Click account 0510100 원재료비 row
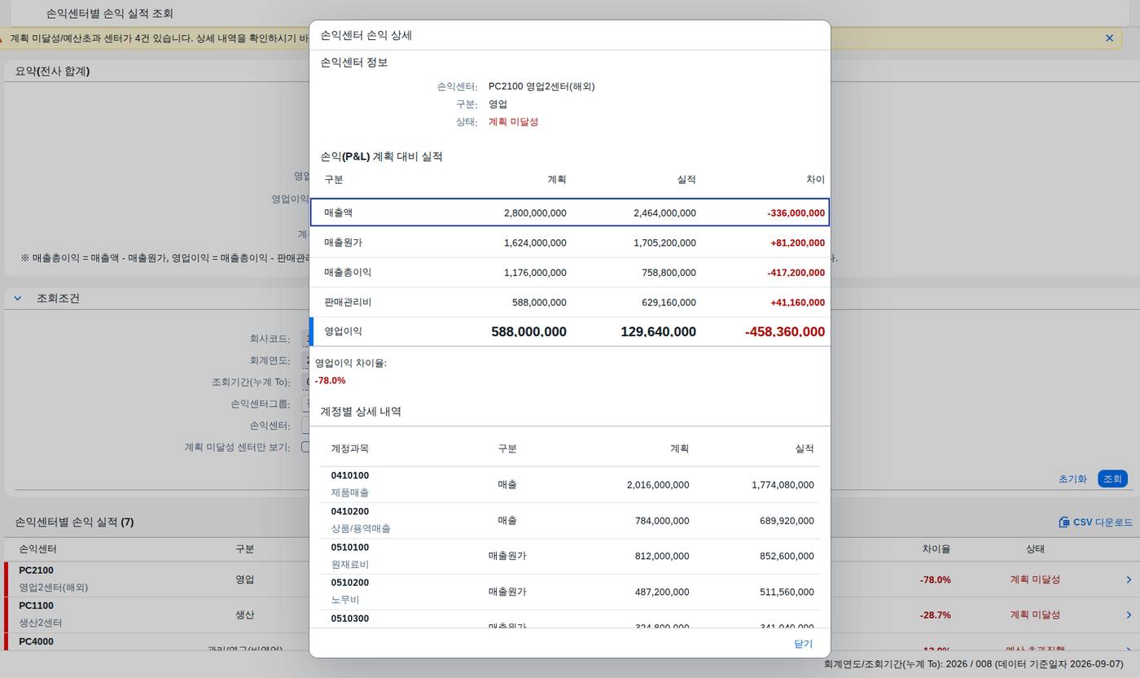The height and width of the screenshot is (678, 1140). click(x=570, y=556)
